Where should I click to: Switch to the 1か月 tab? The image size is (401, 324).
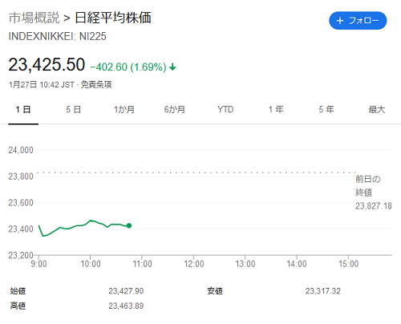pos(124,110)
